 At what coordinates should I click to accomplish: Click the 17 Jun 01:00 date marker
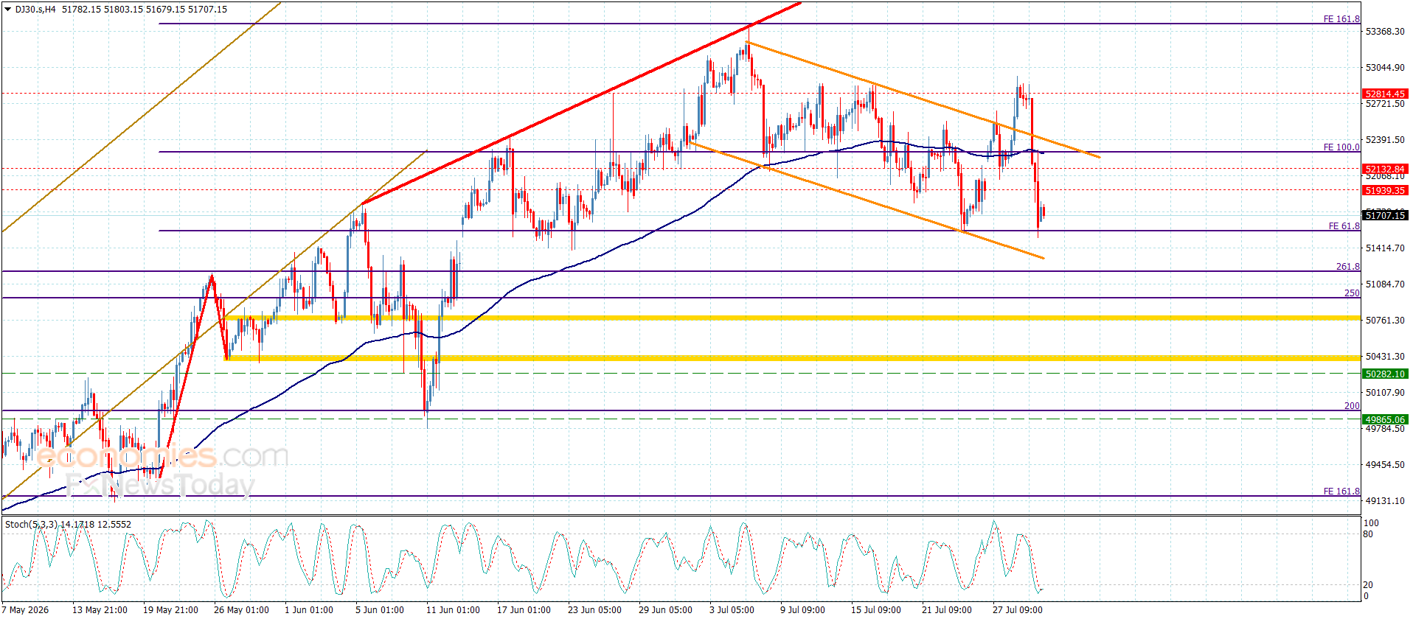pyautogui.click(x=524, y=609)
